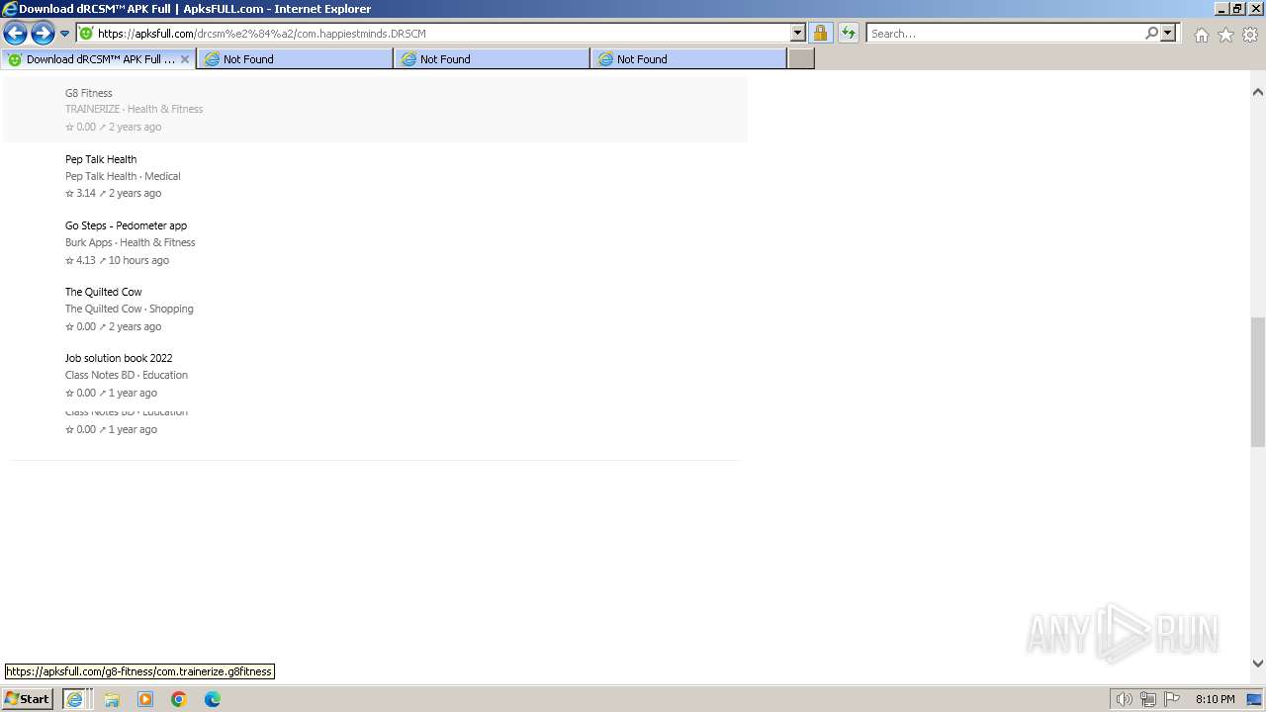The width and height of the screenshot is (1266, 712).
Task: Click the Class Notes BD · Education text
Action: click(x=127, y=375)
